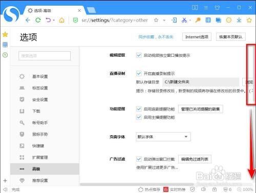Screen dimensions: 256x193
Task: Open 安全设置 settings category
Action: (x=45, y=100)
